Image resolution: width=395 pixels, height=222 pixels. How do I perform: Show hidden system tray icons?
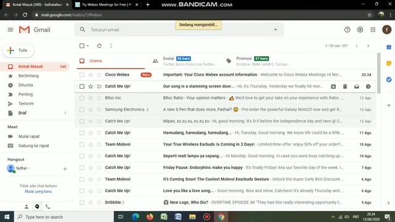coord(333,216)
